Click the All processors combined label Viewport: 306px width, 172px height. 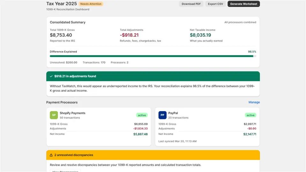click(240, 22)
